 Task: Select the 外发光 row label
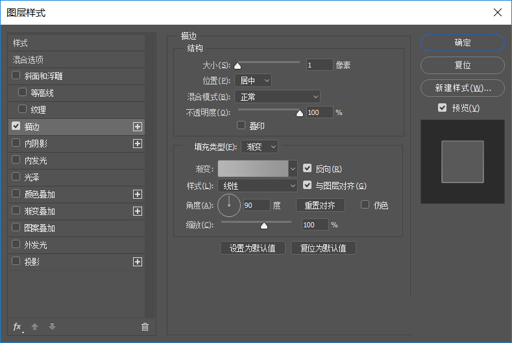pos(36,245)
